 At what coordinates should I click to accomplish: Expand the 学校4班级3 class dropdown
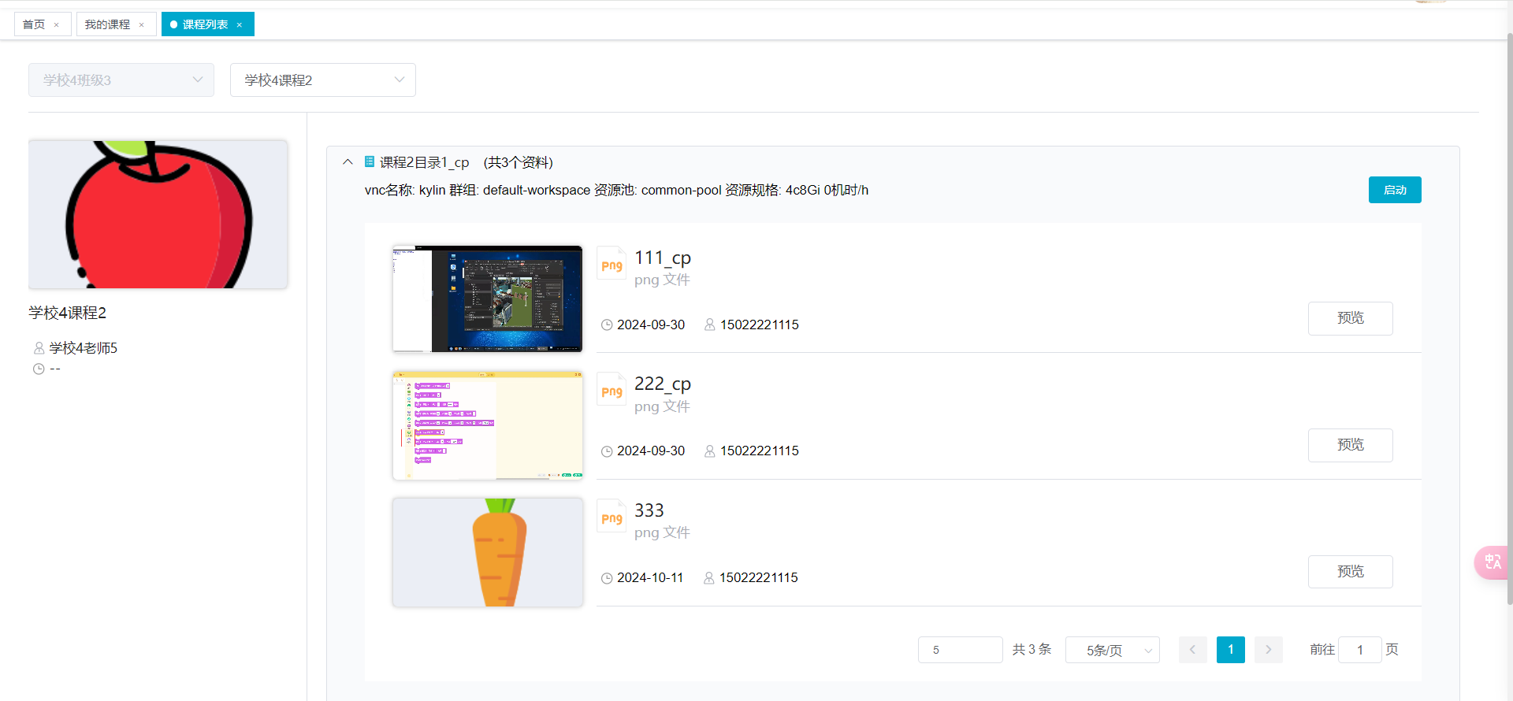tap(121, 80)
